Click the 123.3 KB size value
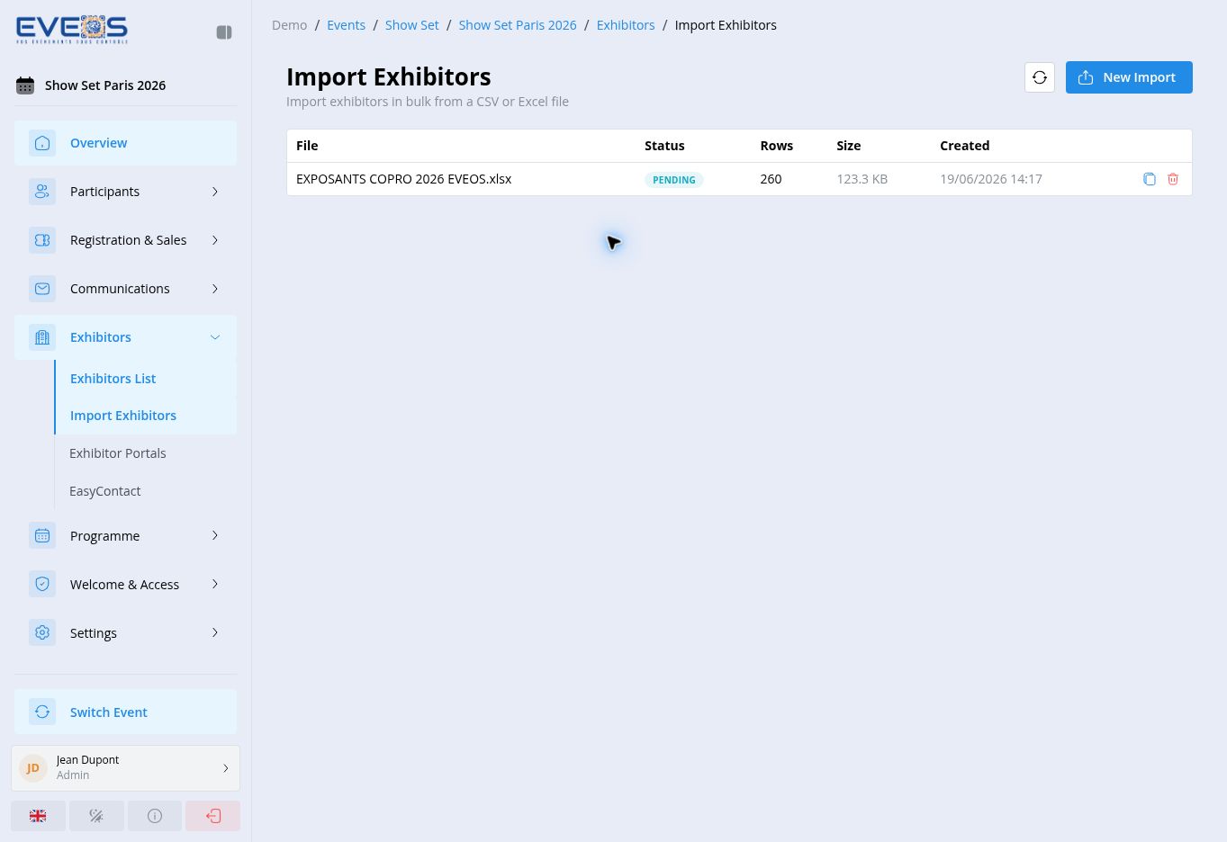Viewport: 1227px width, 842px height. (862, 179)
